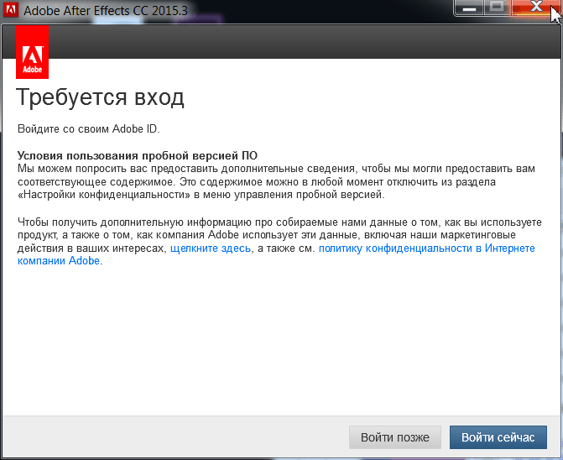This screenshot has width=563, height=460.
Task: Click the maximize window button
Action: tap(498, 8)
